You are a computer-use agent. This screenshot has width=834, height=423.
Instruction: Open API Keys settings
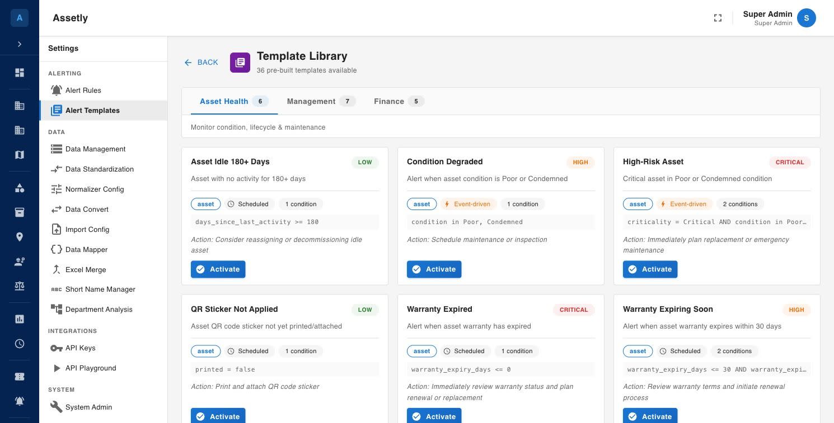tap(104, 348)
